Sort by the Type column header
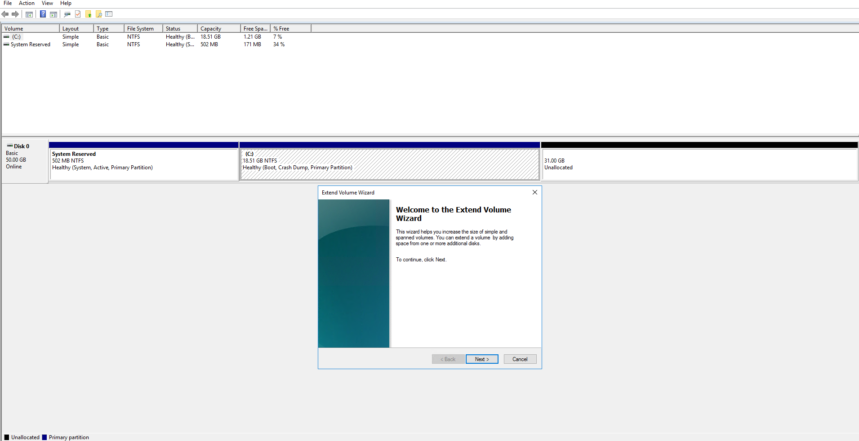This screenshot has width=859, height=441. coord(109,28)
